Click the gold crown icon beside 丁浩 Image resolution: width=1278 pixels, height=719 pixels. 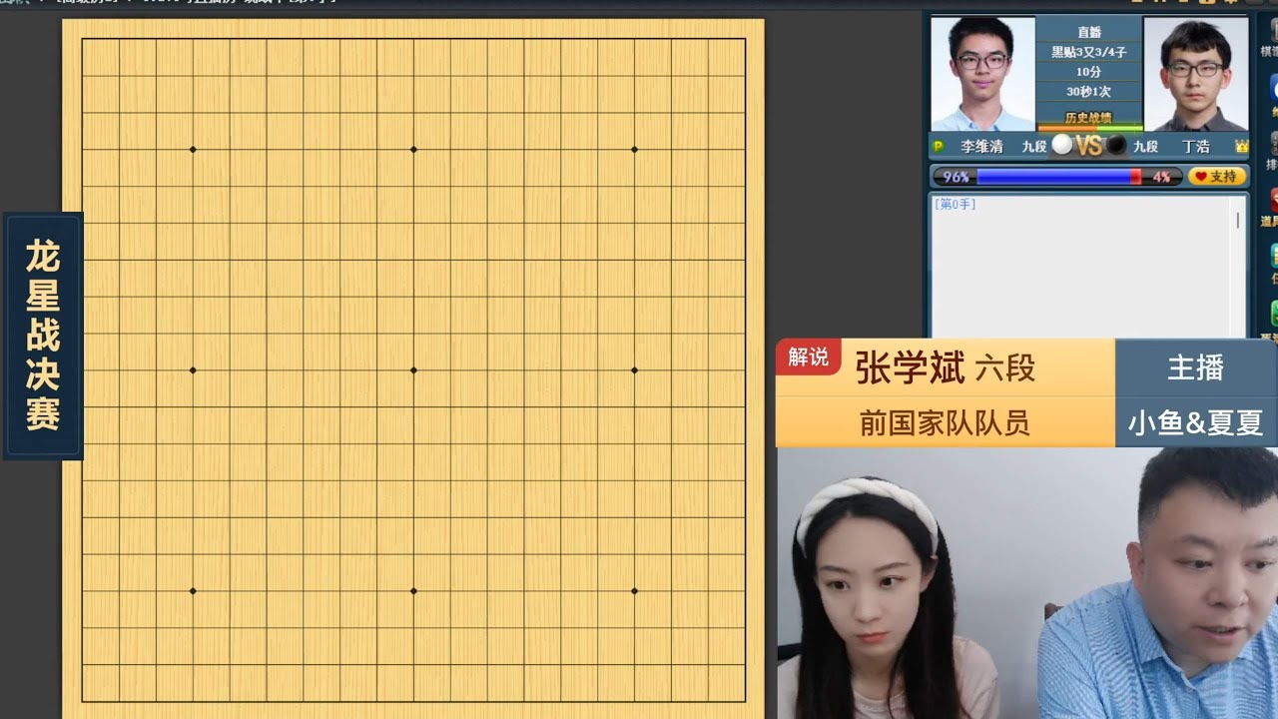(x=1241, y=146)
